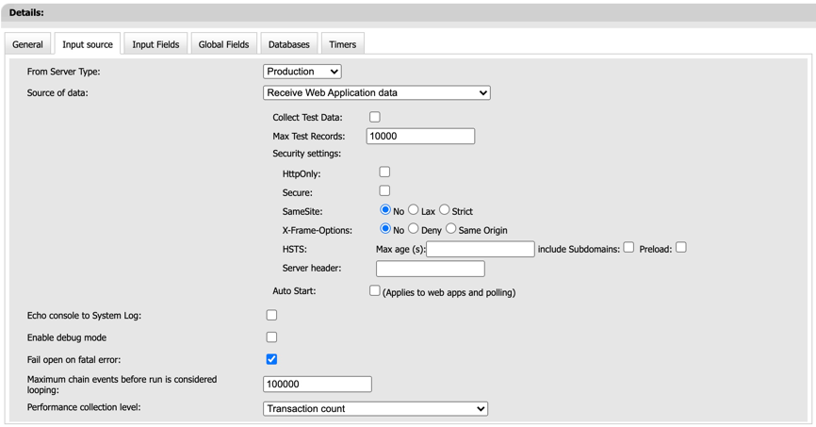Select Lax for SameSite
The height and width of the screenshot is (427, 816).
pyautogui.click(x=414, y=210)
